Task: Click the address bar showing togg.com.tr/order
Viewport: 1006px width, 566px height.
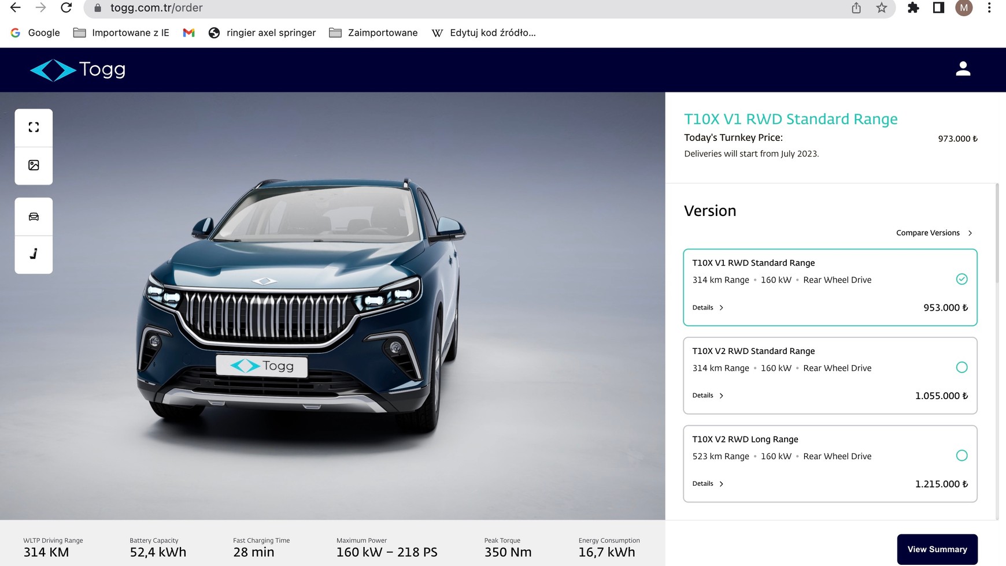Action: 463,8
